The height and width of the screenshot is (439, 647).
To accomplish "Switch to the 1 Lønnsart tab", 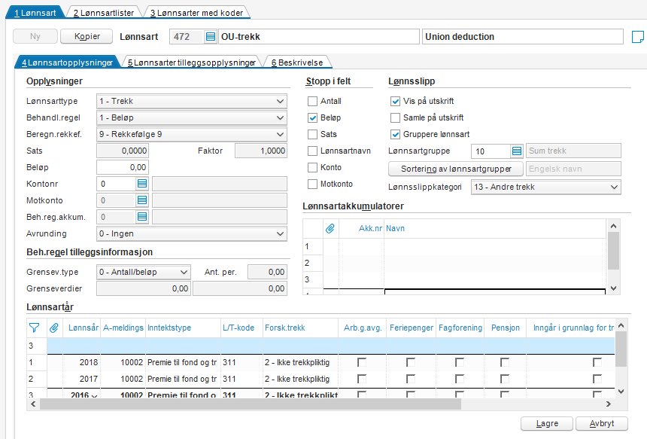I will pyautogui.click(x=35, y=13).
